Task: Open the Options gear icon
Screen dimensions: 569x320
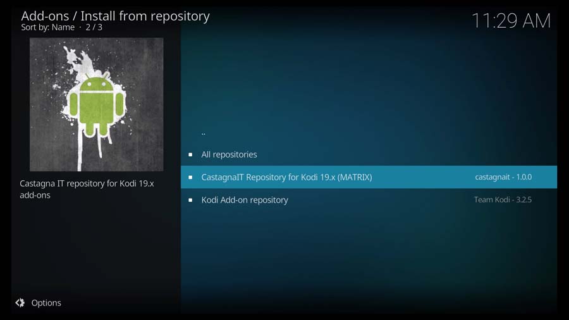Action: click(20, 302)
